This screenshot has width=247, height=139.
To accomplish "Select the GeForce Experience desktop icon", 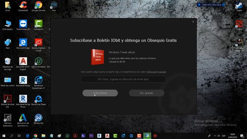I will (x=8, y=120).
